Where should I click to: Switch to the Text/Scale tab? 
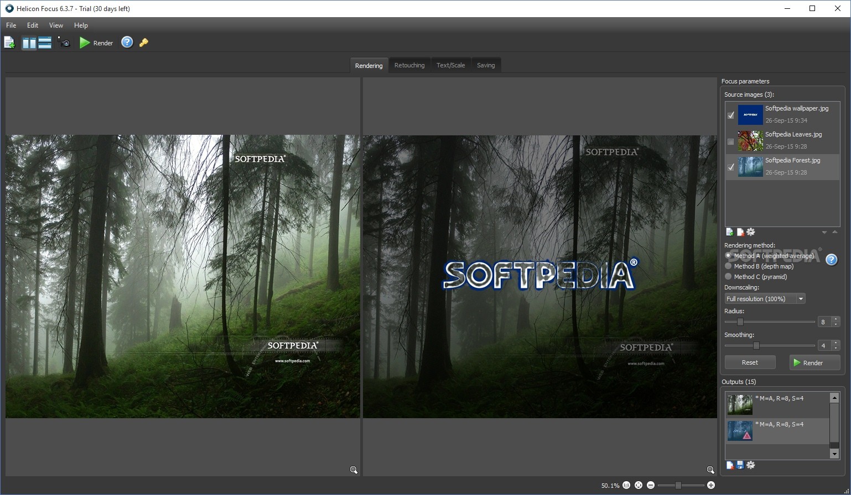[x=450, y=65]
